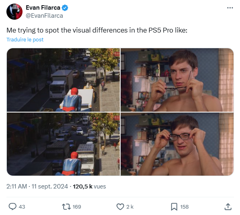Viewport: 240px width, 215px height.
Task: Open the bottom-right glasses-on meme image
Action: click(177, 144)
